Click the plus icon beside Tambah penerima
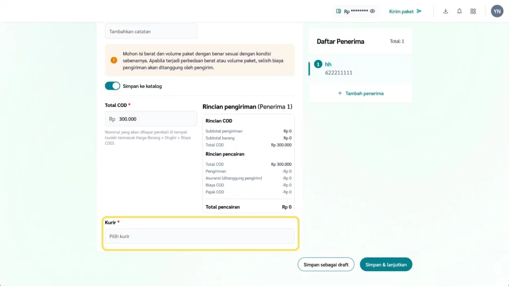The width and height of the screenshot is (509, 286). [340, 93]
